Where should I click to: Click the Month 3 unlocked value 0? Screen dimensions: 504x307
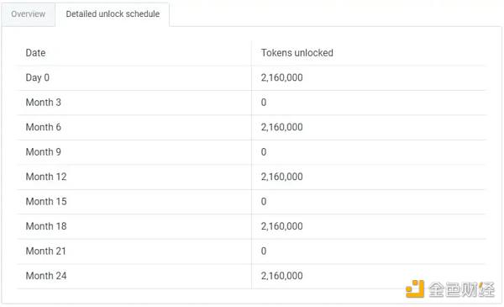(264, 103)
